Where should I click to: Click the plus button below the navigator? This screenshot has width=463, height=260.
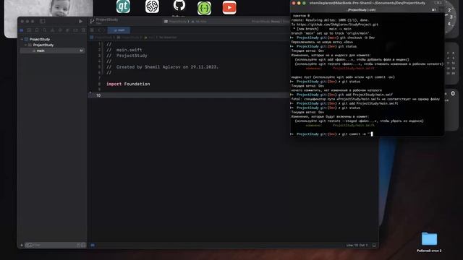[22, 245]
